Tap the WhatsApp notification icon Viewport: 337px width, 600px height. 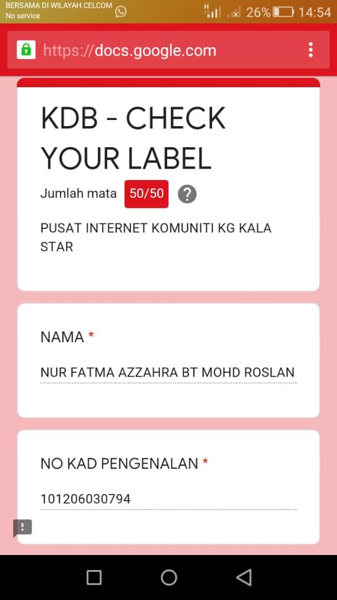pos(120,12)
